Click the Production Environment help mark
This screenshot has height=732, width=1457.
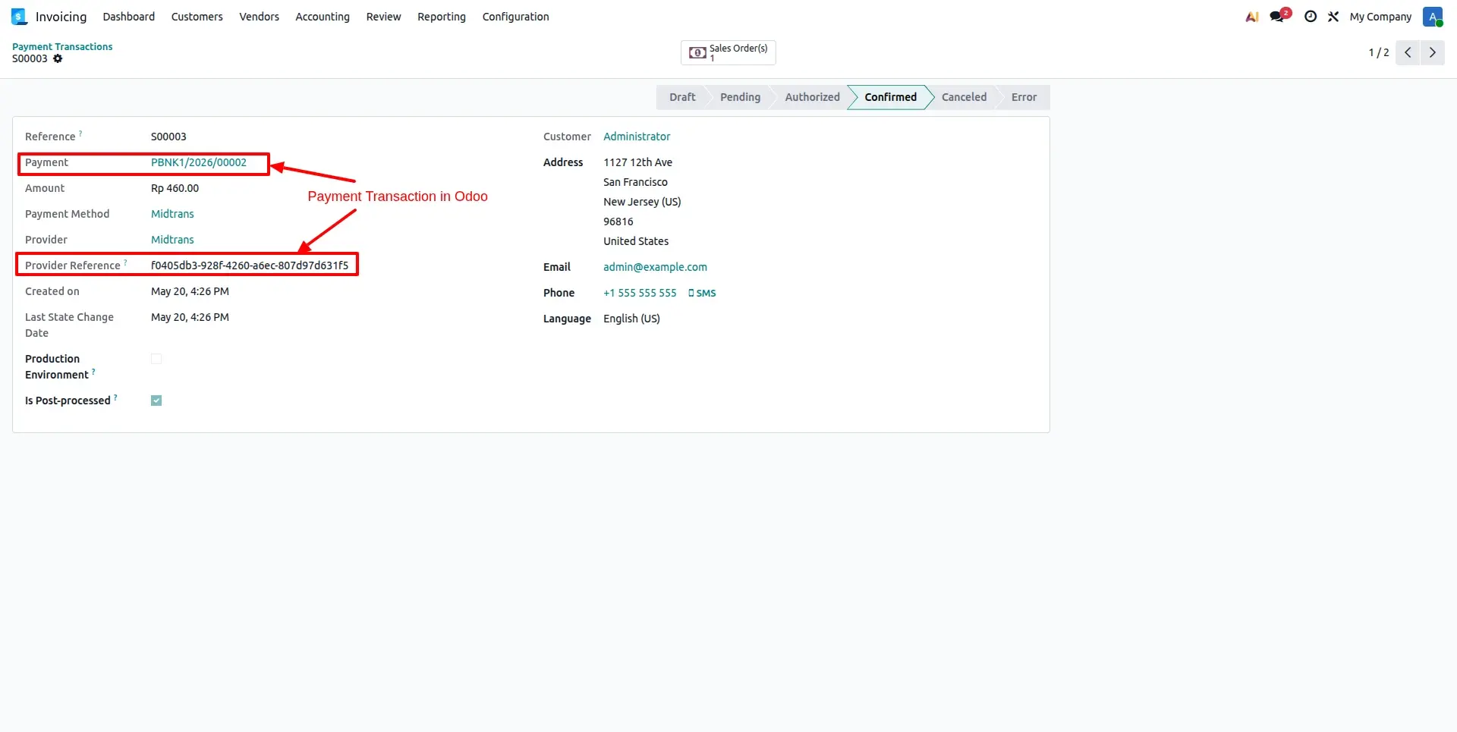point(93,372)
